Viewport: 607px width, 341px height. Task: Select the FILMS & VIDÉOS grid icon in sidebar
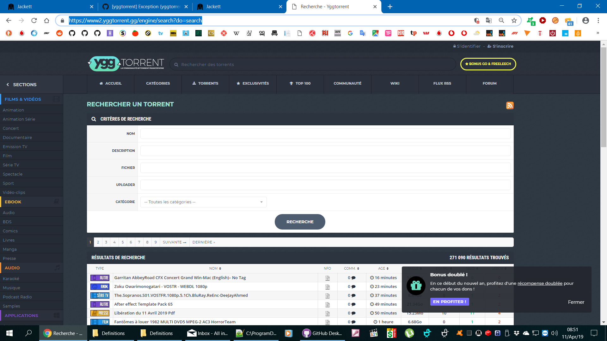pyautogui.click(x=56, y=99)
